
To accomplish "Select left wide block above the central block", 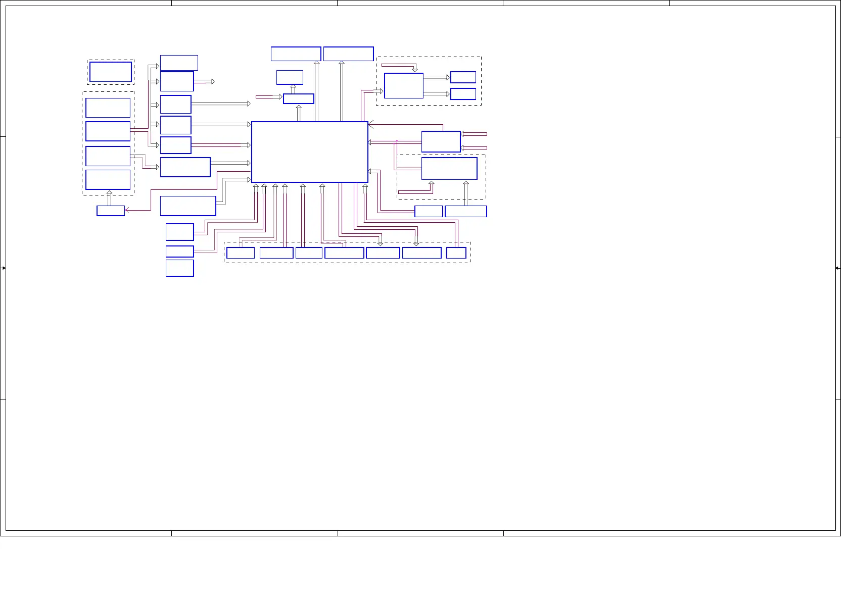I will pos(296,54).
